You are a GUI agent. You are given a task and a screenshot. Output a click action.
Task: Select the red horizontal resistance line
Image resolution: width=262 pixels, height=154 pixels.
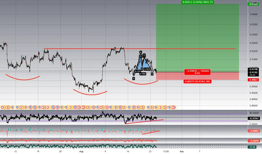pyautogui.click(x=140, y=49)
